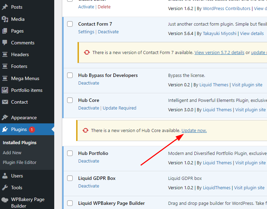This screenshot has width=267, height=209.
Task: Delete the Classic Editor plugin
Action: pos(104,7)
